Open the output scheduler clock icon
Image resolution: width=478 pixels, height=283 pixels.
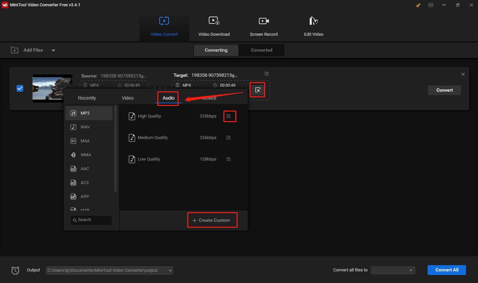(x=15, y=270)
